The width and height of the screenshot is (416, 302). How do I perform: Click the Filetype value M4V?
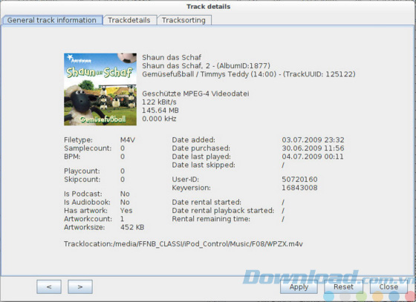tap(128, 139)
